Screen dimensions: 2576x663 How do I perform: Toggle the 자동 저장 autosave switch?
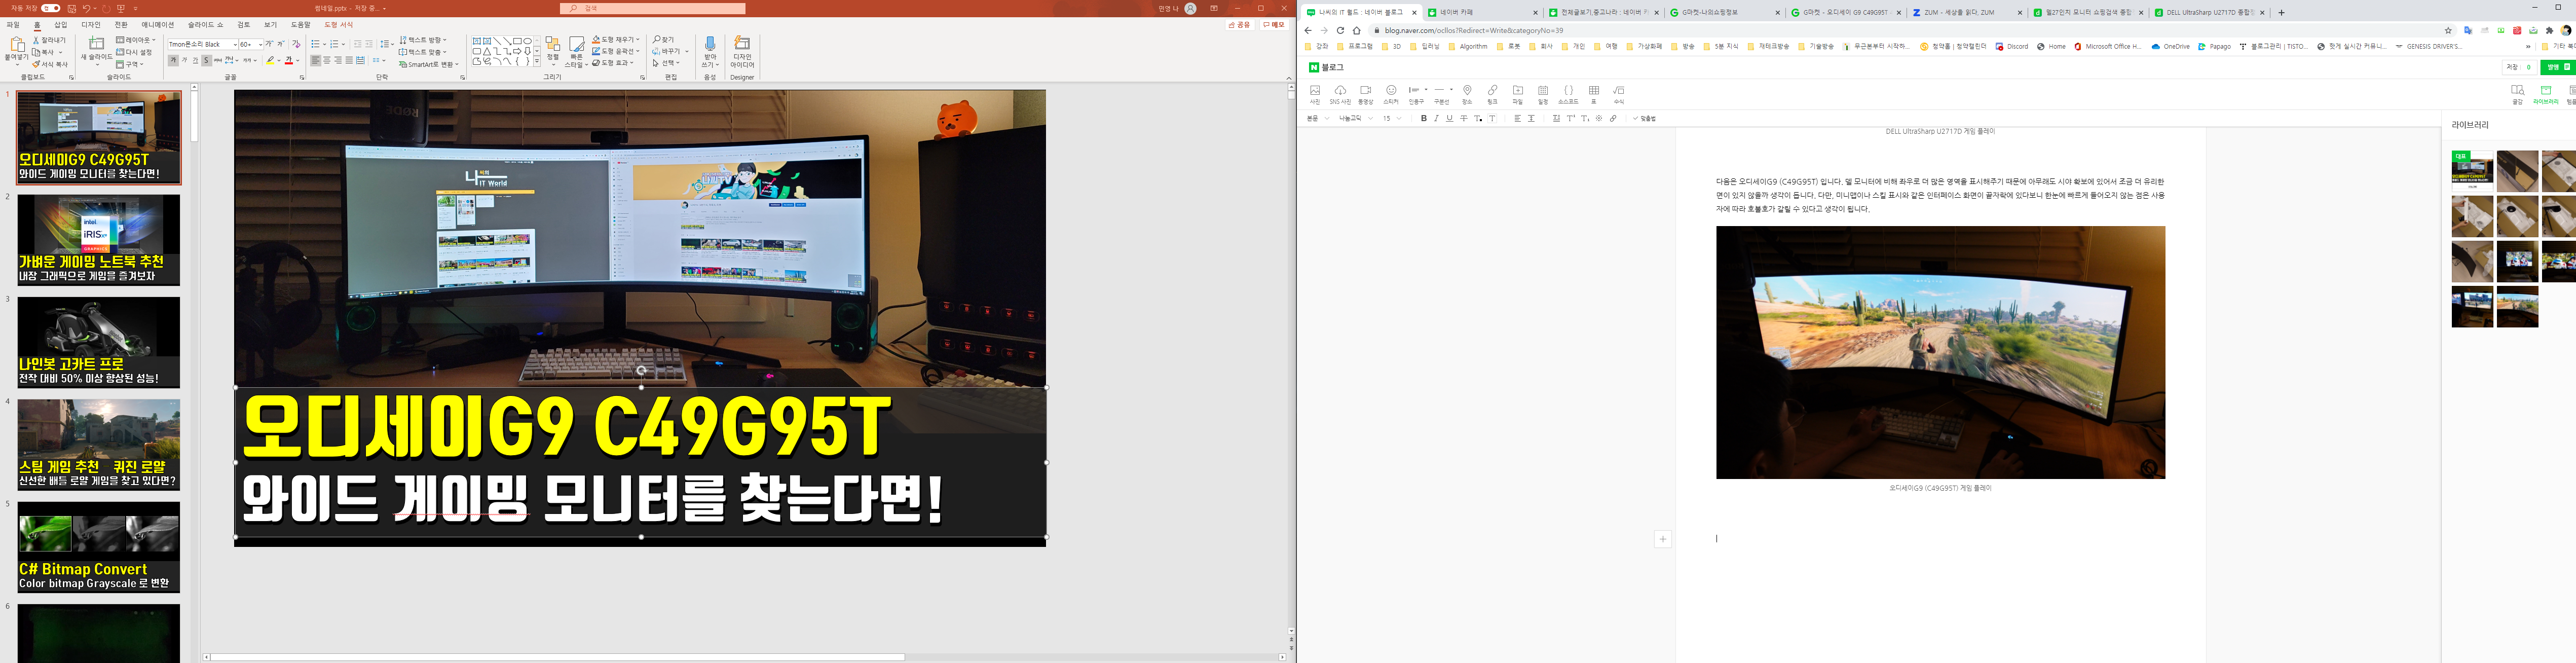click(x=50, y=8)
